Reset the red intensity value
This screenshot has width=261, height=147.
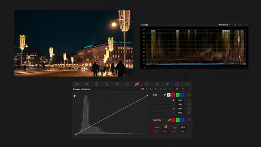189,105
